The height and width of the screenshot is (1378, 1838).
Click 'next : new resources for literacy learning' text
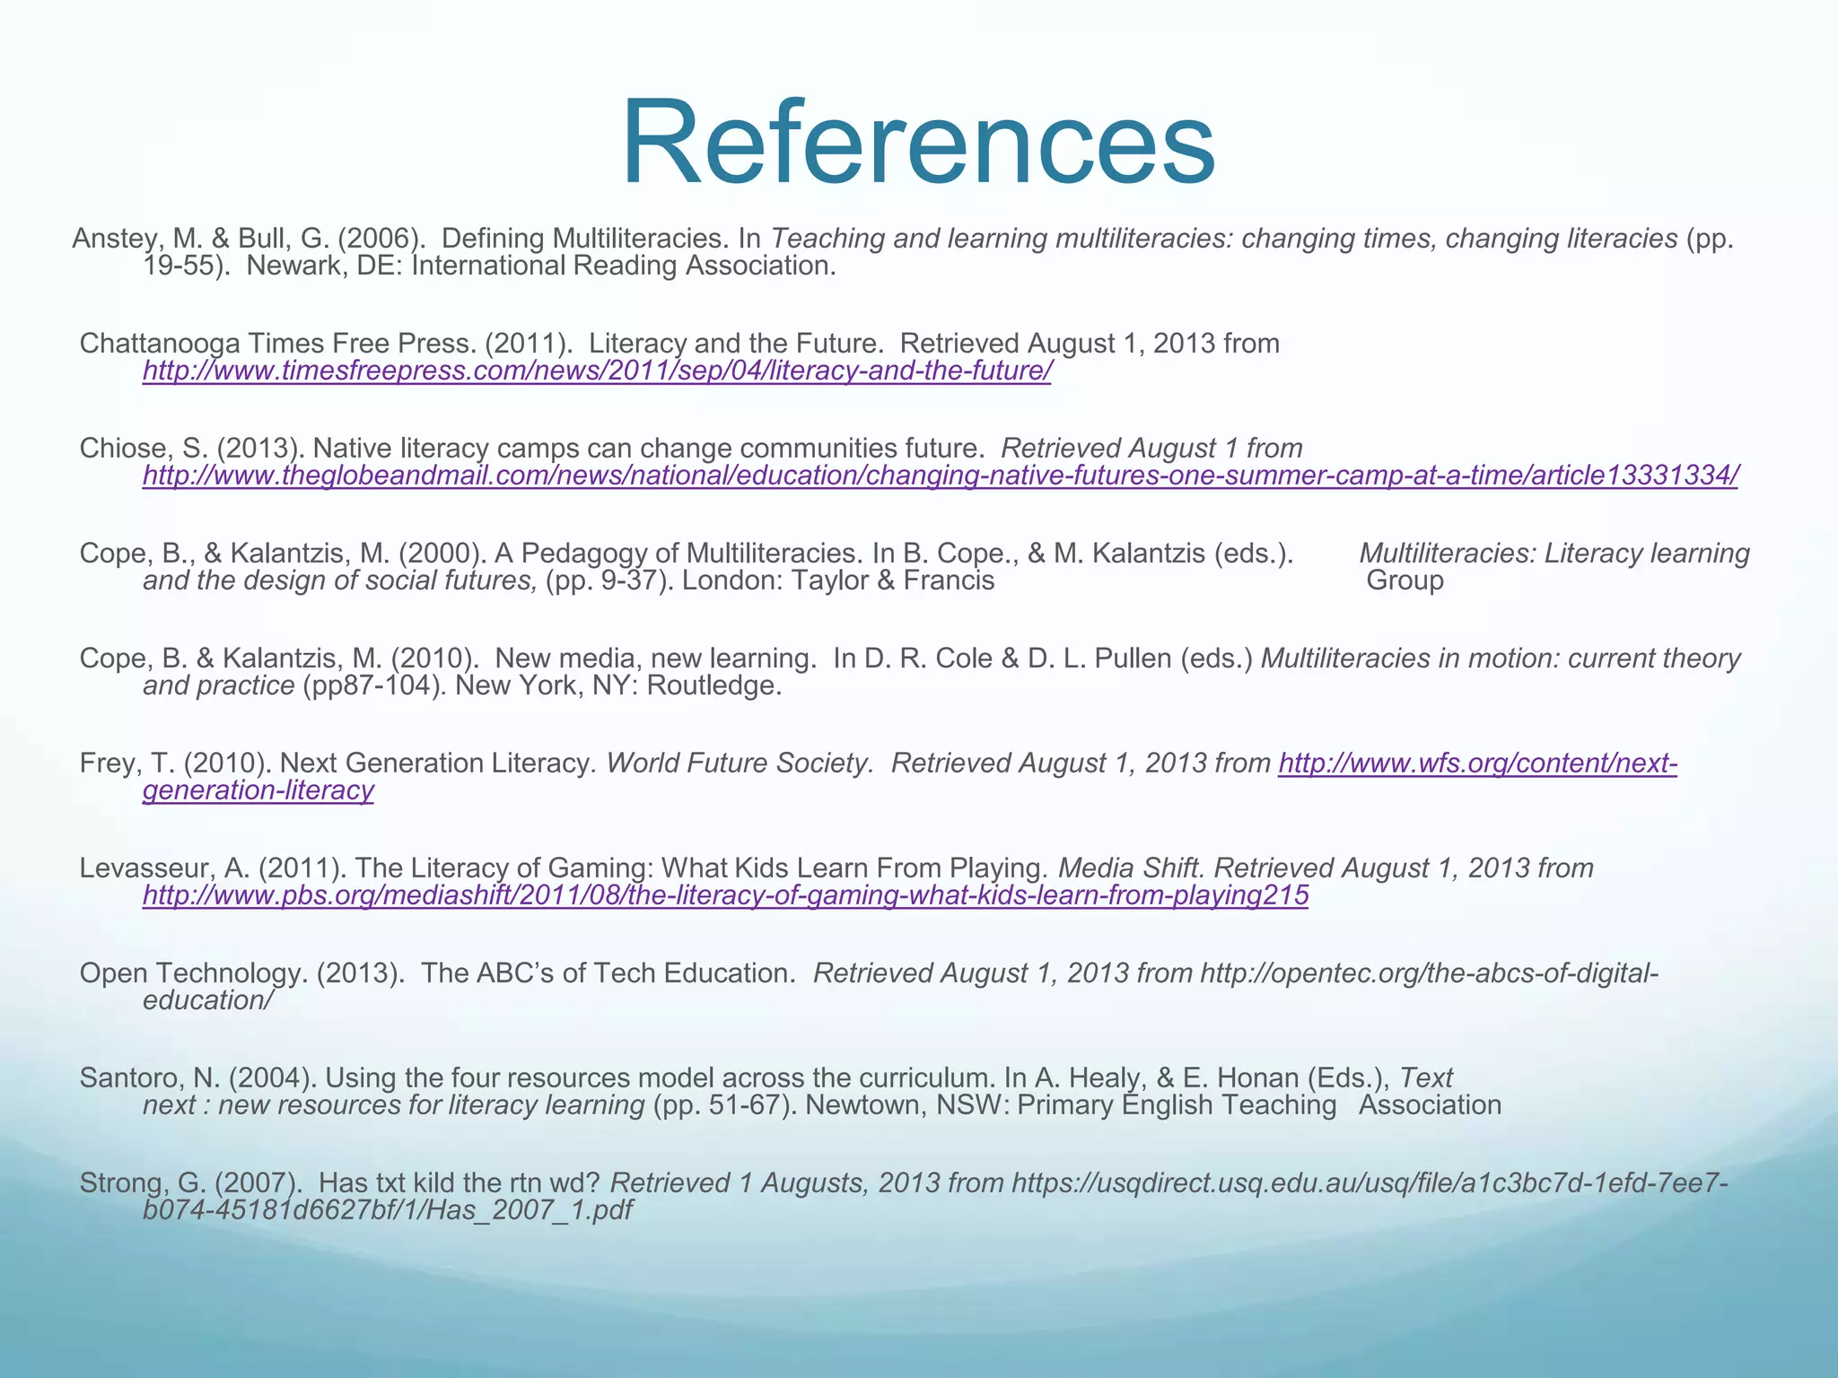pos(394,1105)
